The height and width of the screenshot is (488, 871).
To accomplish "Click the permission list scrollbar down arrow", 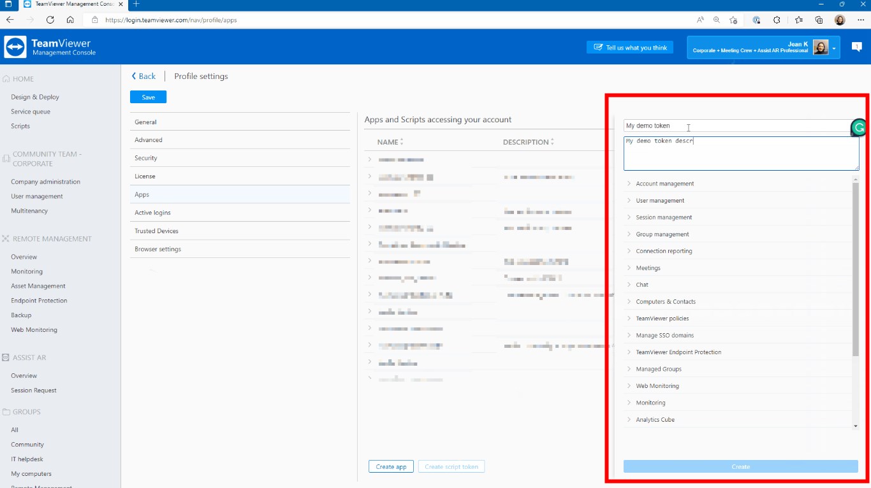I will [x=856, y=425].
